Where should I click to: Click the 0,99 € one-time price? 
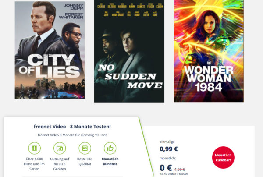point(169,149)
